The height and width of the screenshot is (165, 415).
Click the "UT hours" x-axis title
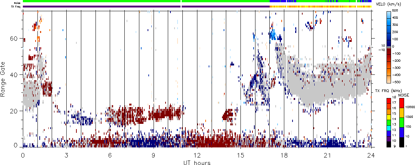[x=197, y=162]
